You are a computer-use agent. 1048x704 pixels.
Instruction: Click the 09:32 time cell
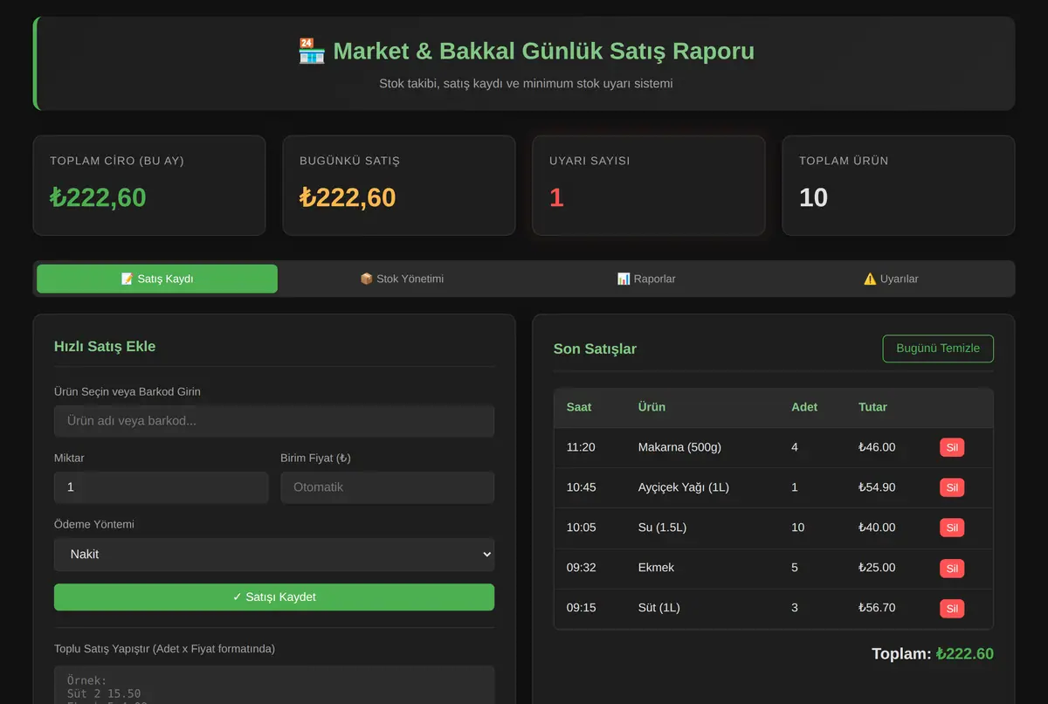coord(581,568)
